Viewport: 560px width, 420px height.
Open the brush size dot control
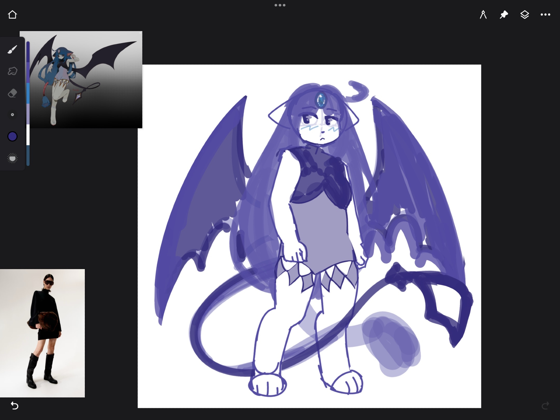pyautogui.click(x=12, y=115)
